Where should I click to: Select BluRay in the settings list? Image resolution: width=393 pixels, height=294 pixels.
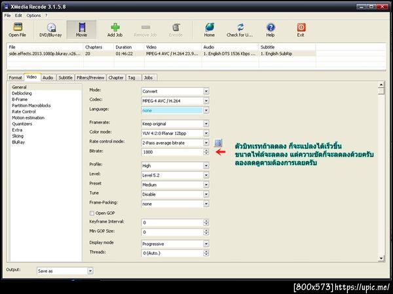[18, 142]
